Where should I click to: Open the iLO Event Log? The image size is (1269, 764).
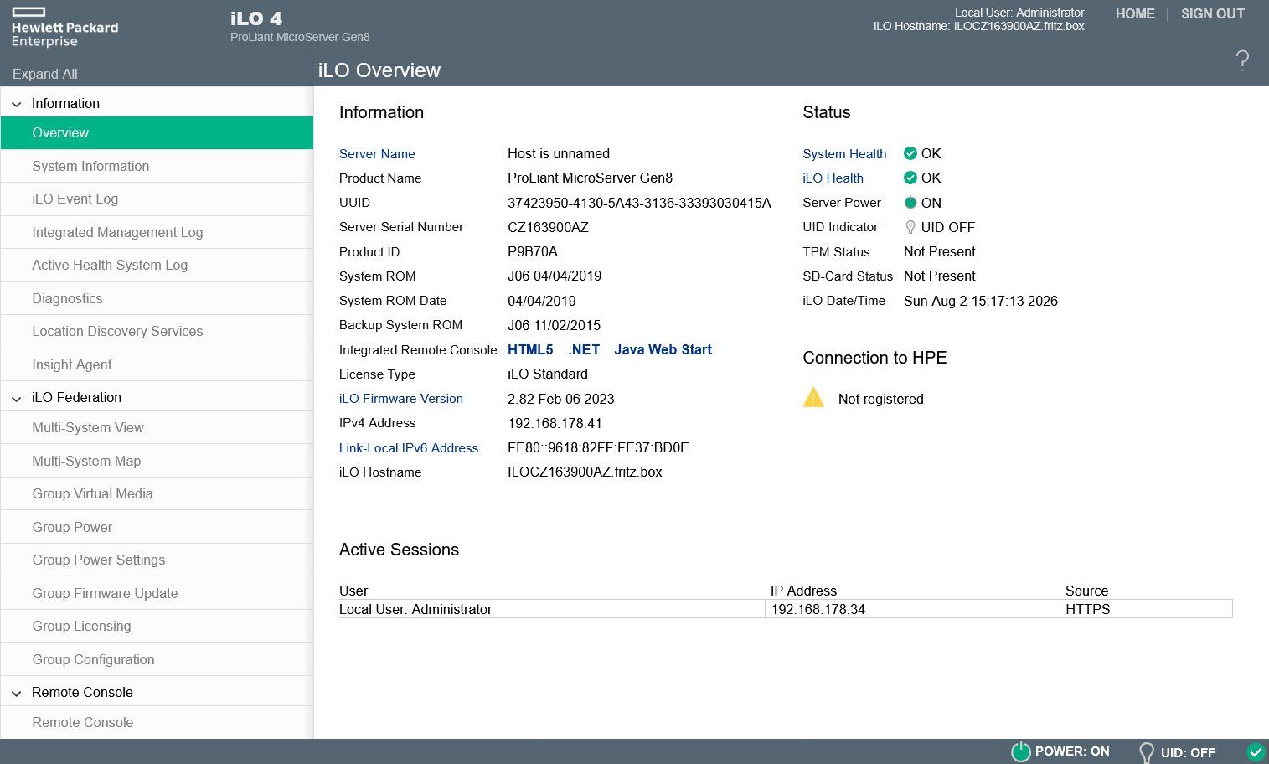click(x=157, y=199)
